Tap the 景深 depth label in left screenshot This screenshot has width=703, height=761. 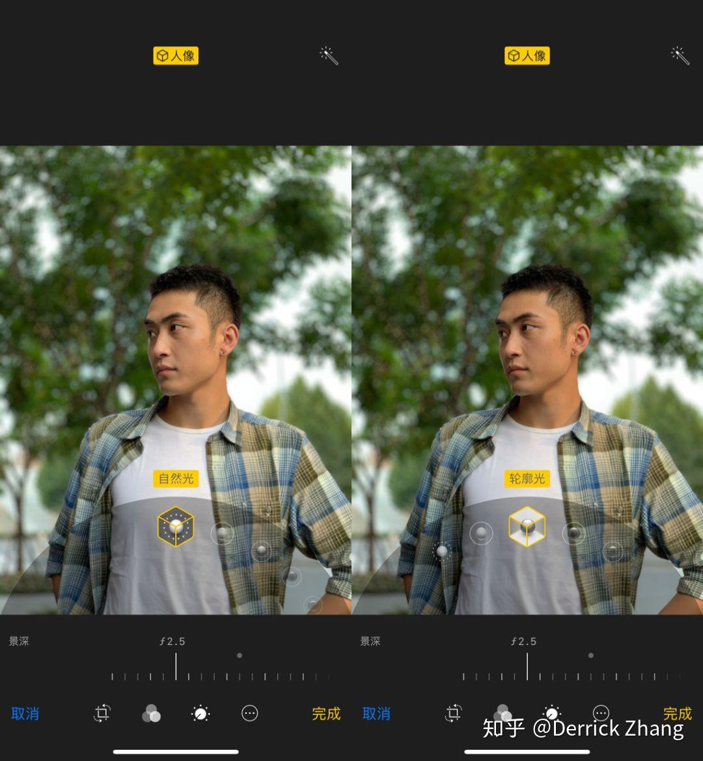click(19, 641)
